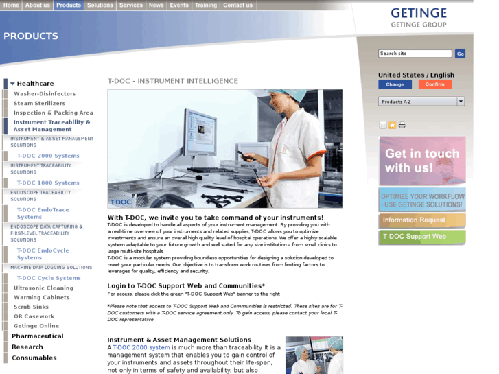Click Endoscope Data Capturing sidebar heading
This screenshot has height=374, width=499.
(x=47, y=233)
